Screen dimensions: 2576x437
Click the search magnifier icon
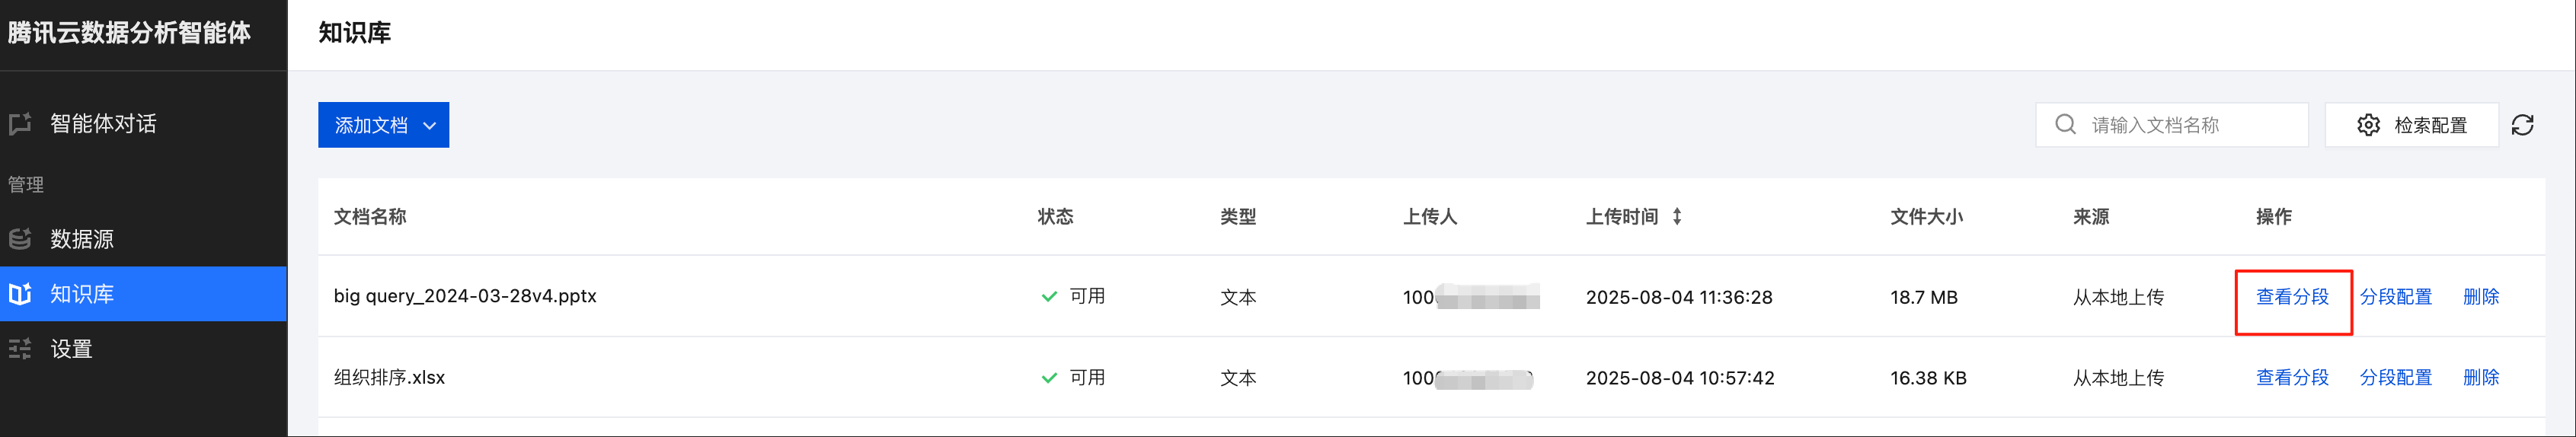tap(2065, 125)
